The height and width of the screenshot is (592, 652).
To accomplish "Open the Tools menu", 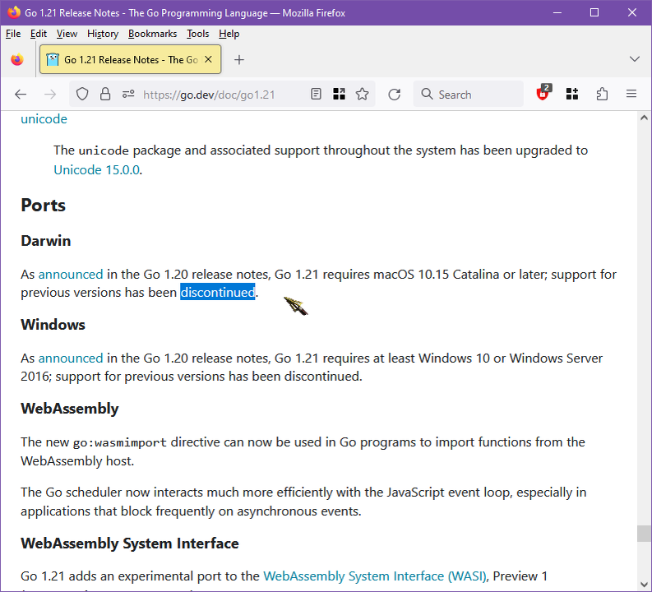I will coord(197,34).
